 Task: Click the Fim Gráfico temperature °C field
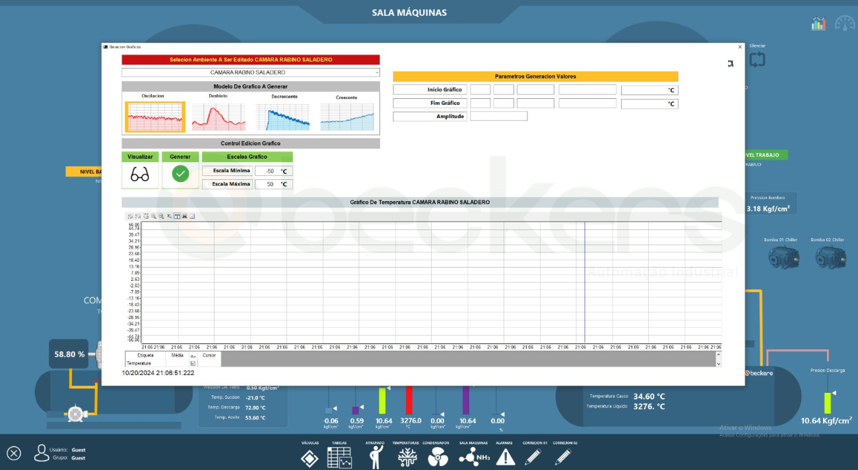tap(649, 103)
